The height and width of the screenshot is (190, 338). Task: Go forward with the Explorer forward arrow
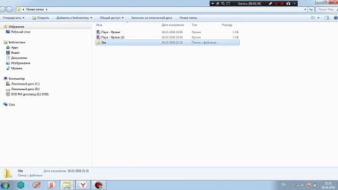(x=10, y=9)
